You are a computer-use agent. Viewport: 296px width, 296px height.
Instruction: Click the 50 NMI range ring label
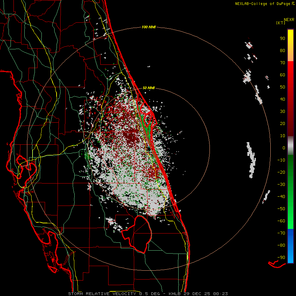tap(149, 88)
